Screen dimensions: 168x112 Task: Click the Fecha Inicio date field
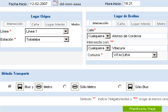click(x=40, y=4)
